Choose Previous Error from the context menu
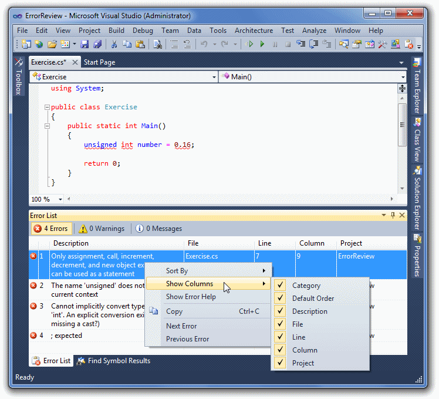The width and height of the screenshot is (439, 399). point(208,338)
